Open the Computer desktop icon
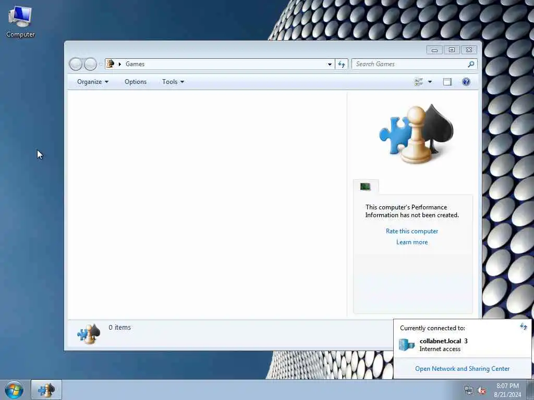 (x=20, y=22)
